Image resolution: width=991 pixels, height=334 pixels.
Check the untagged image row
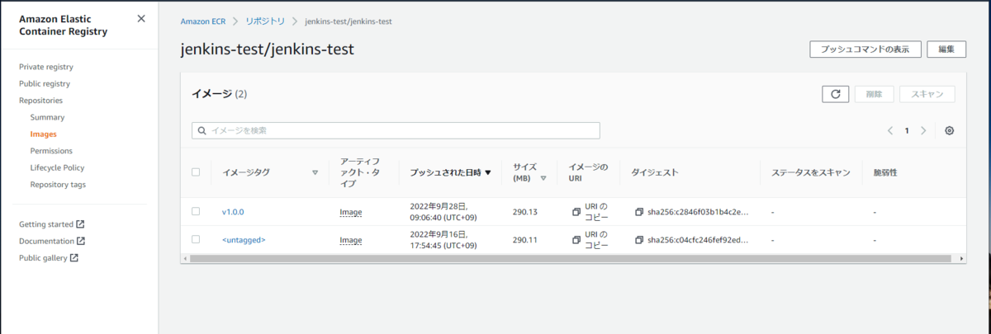(196, 239)
